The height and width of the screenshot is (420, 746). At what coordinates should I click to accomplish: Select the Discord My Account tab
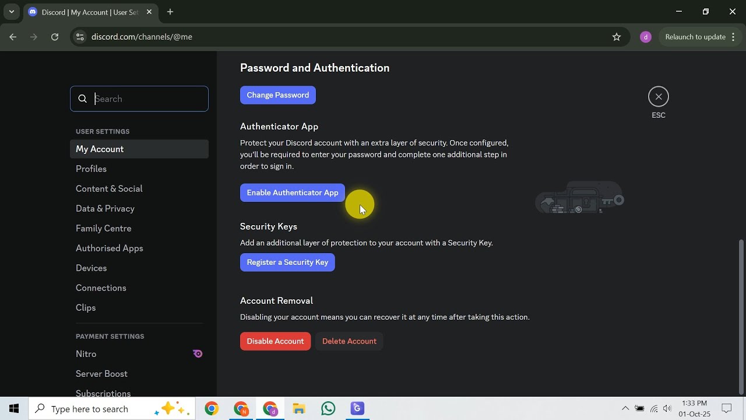click(x=91, y=12)
